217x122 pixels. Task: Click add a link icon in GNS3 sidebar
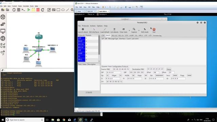click(x=3, y=53)
